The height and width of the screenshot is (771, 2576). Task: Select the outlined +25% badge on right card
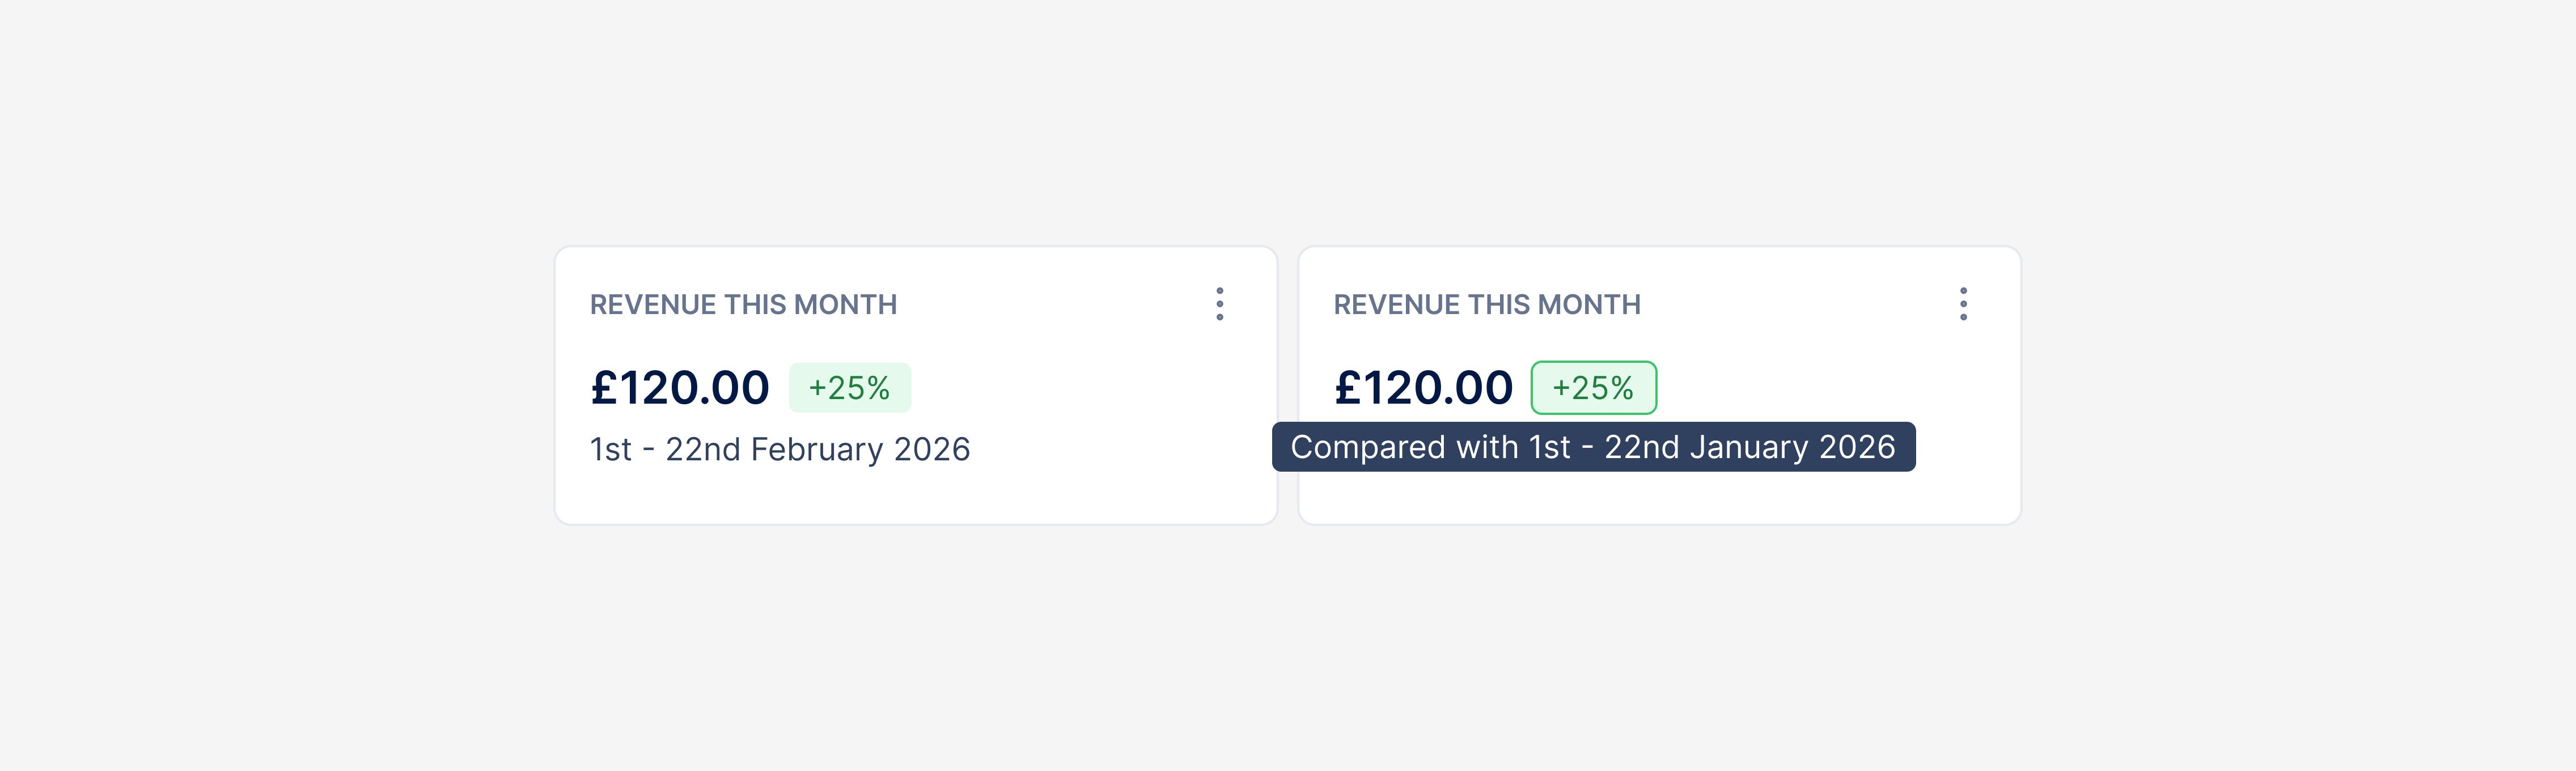click(x=1594, y=387)
